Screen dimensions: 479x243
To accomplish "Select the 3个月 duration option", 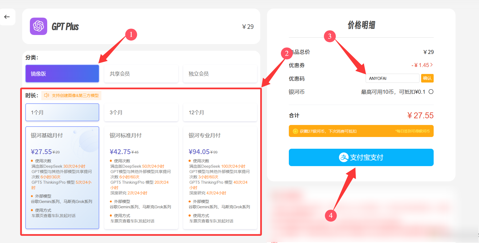I will click(x=141, y=112).
